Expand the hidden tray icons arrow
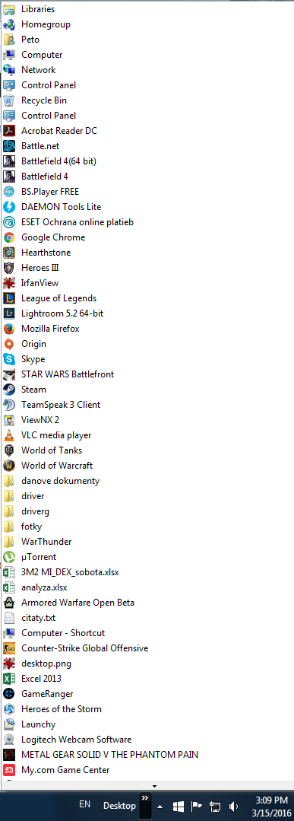 coord(160,807)
